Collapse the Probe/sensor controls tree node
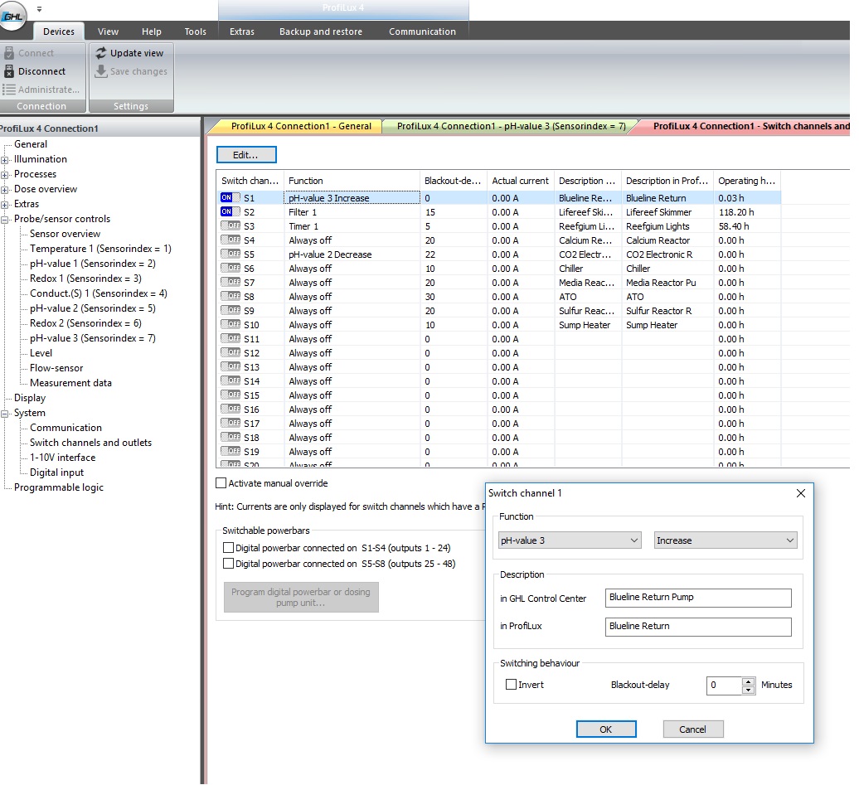Image resolution: width=859 pixels, height=785 pixels. (5, 220)
